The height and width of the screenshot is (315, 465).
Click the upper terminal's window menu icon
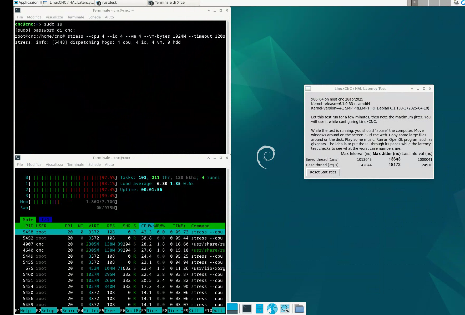click(x=18, y=10)
